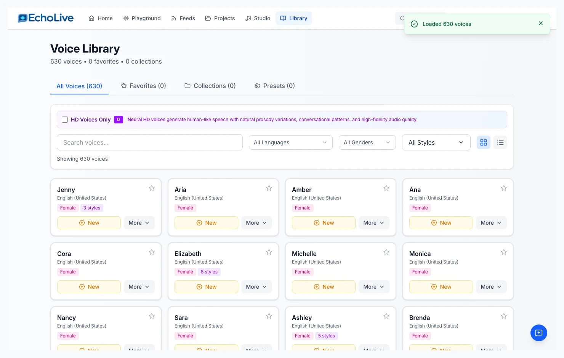Viewport: 564px width, 358px height.
Task: Switch to grid view layout
Action: (483, 142)
